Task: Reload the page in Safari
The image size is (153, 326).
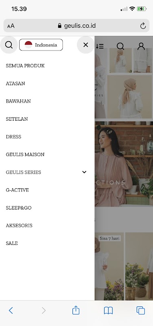Action: coord(143,26)
